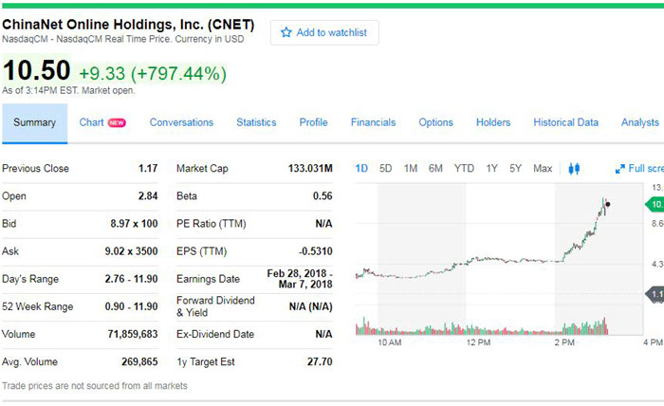Click the current price 10.50
This screenshot has width=664, height=406.
(36, 70)
